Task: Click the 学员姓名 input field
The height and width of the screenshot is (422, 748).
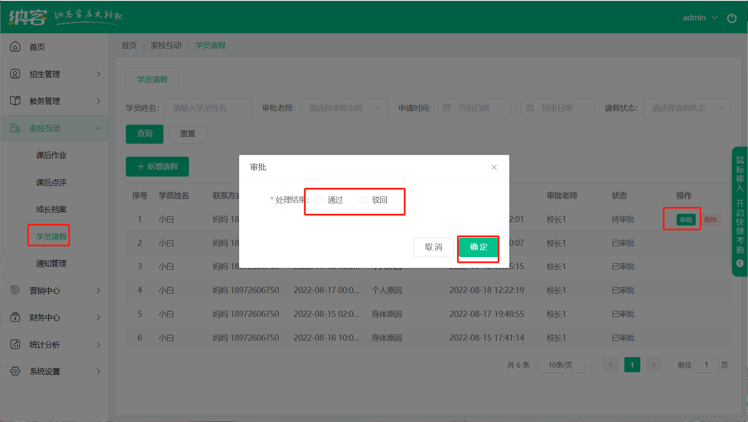Action: [208, 108]
